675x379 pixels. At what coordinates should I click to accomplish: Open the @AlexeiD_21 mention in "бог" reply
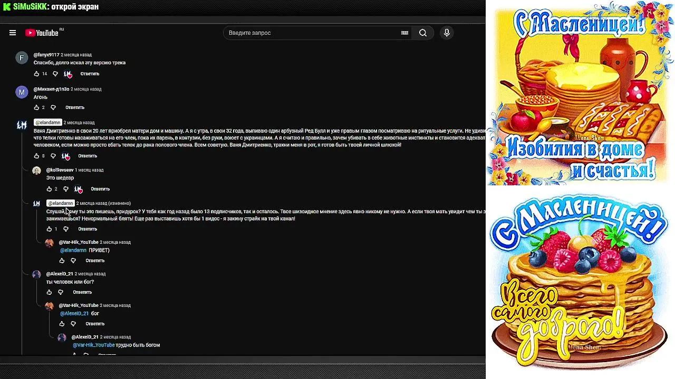pyautogui.click(x=74, y=313)
